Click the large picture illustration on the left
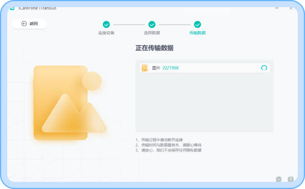The width and height of the screenshot is (305, 189). pos(70,103)
